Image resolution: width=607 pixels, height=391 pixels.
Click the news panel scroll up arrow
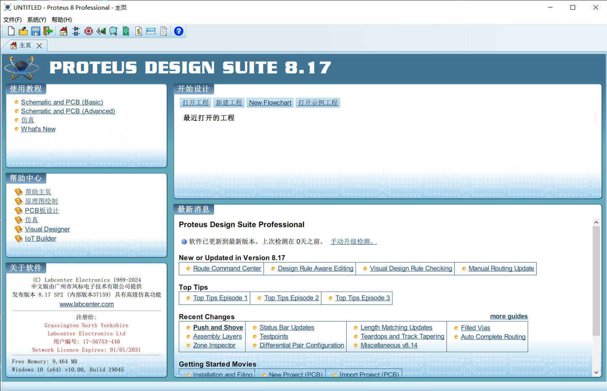(x=596, y=222)
